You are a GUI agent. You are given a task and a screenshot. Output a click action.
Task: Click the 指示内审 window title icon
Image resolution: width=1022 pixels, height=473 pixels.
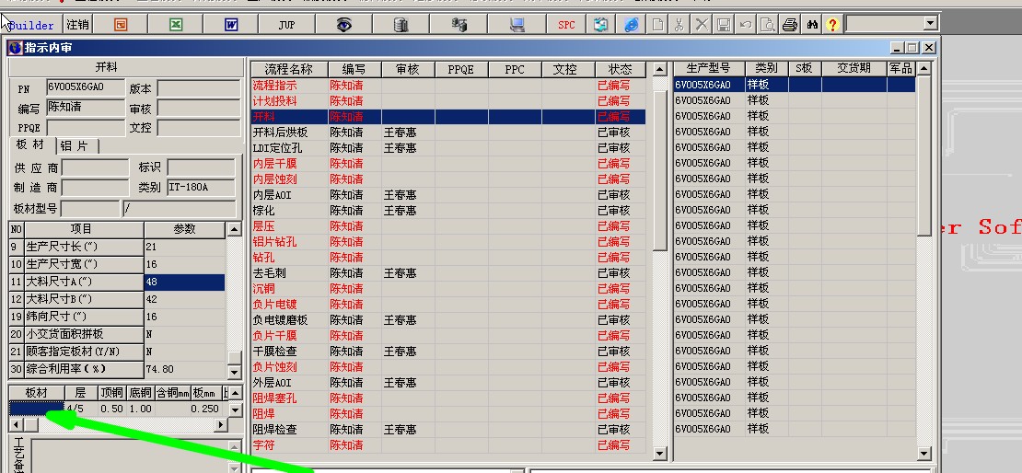point(15,48)
